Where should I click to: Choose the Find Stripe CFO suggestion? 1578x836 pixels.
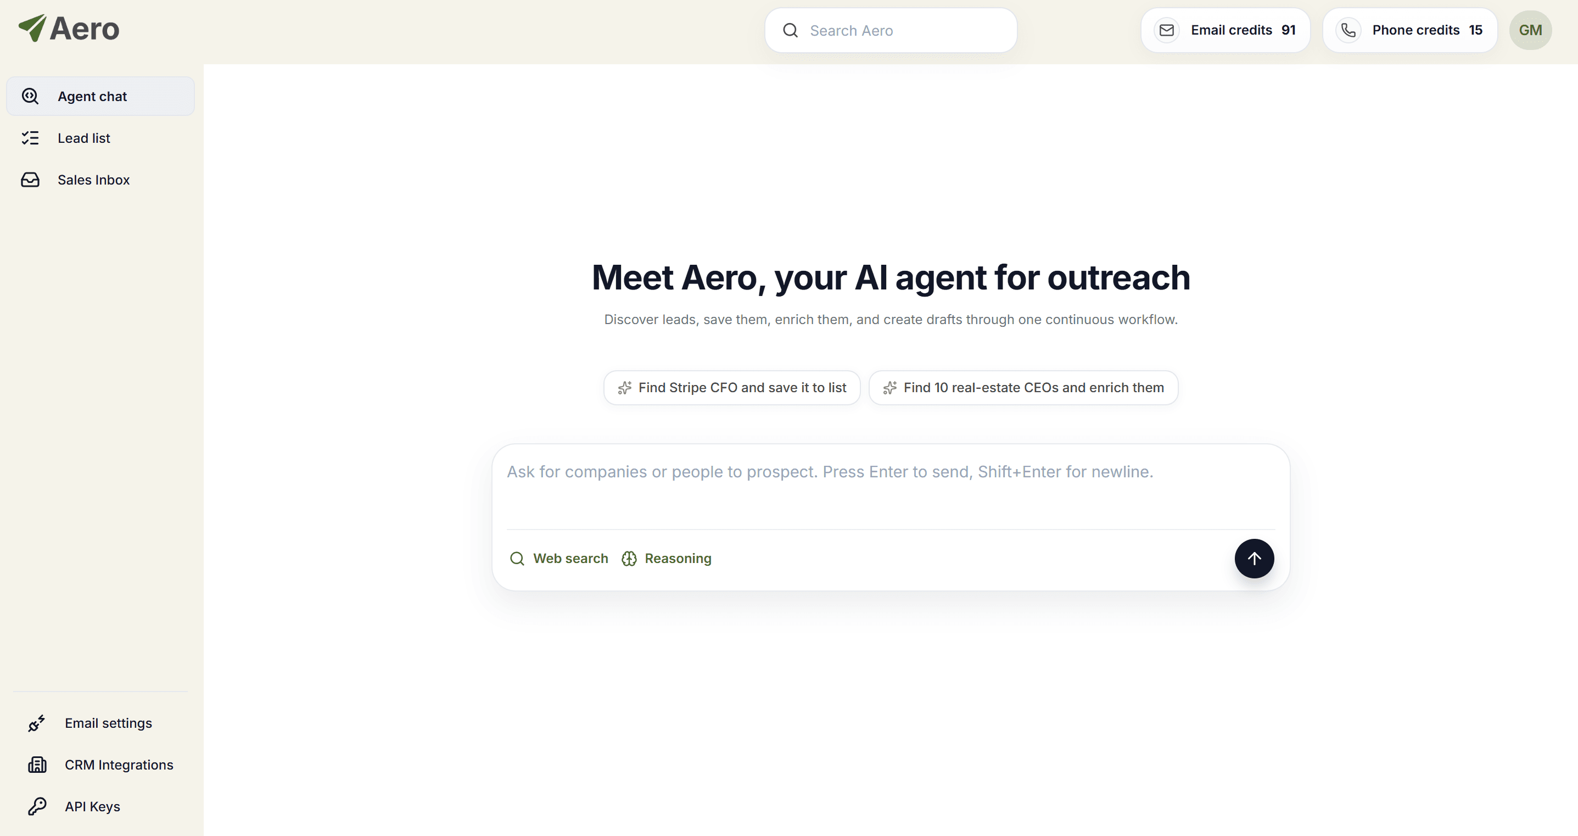(x=732, y=387)
